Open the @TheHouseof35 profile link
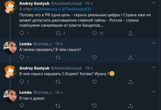The height and width of the screenshot is (110, 161). point(73,9)
